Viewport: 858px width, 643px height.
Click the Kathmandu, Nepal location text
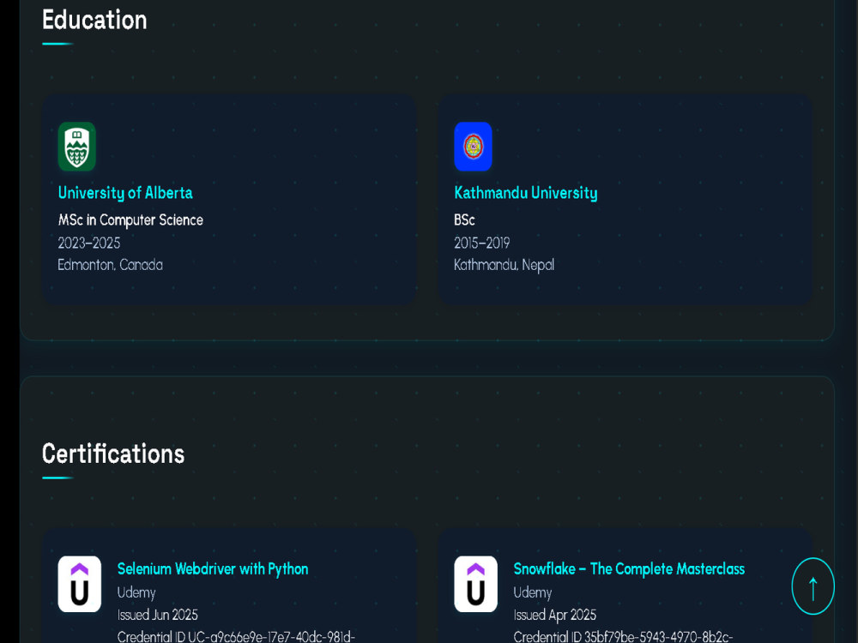pos(504,265)
